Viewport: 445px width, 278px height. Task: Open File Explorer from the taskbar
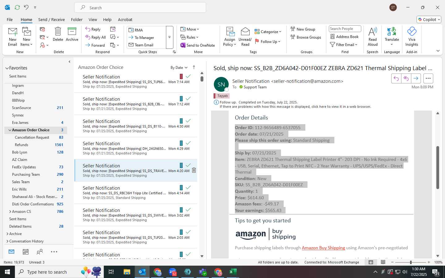pyautogui.click(x=127, y=272)
